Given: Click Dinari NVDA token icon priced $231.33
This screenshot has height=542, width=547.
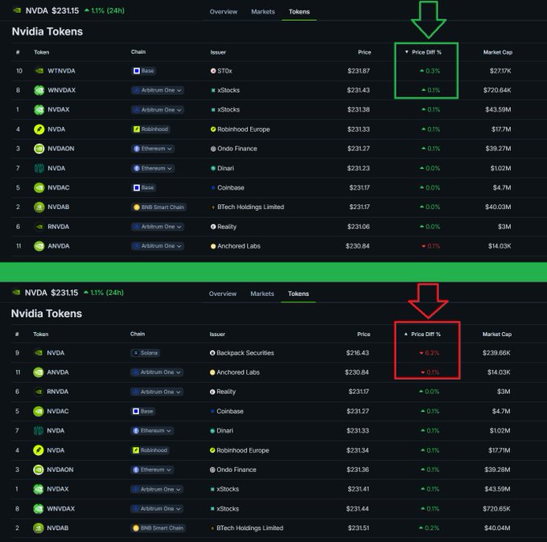Looking at the screenshot, I should click(39, 431).
